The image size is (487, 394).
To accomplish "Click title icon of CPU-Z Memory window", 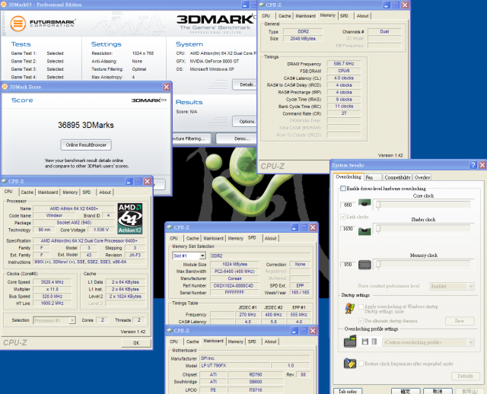I will tap(262, 5).
